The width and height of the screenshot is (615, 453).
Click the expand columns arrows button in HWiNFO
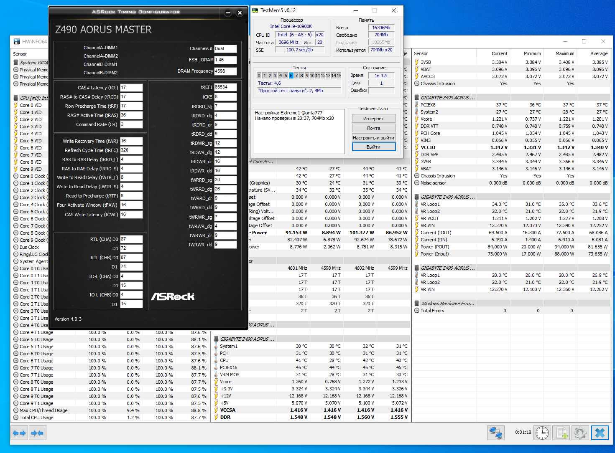(20, 433)
